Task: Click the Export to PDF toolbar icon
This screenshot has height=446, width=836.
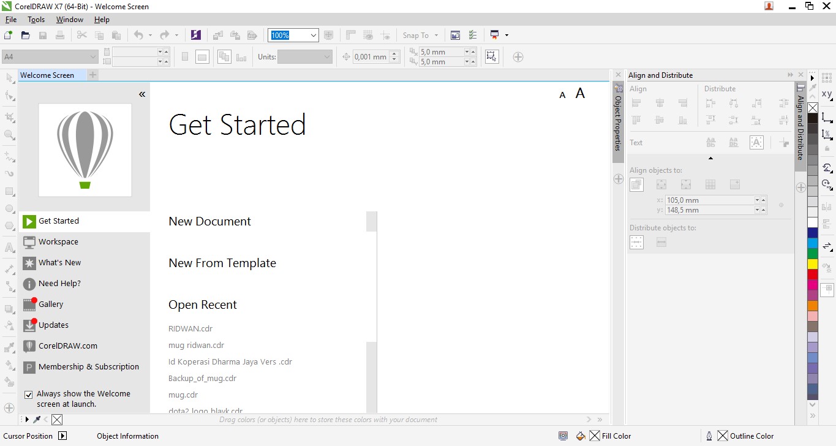Action: (252, 35)
